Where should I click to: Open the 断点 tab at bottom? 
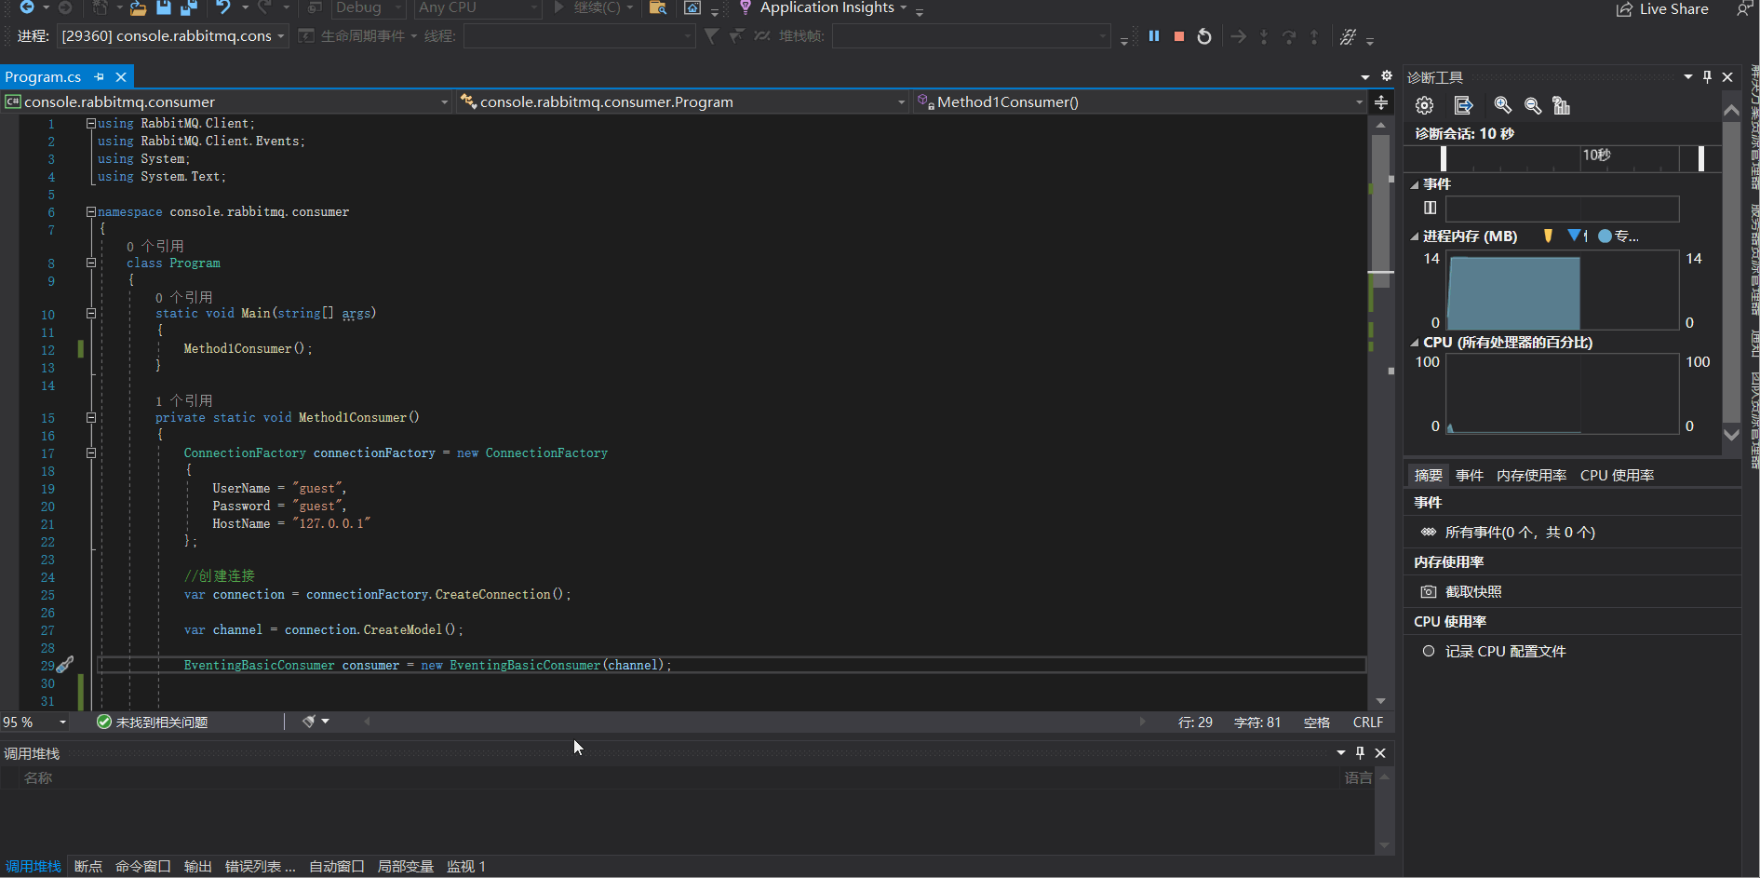pyautogui.click(x=88, y=867)
